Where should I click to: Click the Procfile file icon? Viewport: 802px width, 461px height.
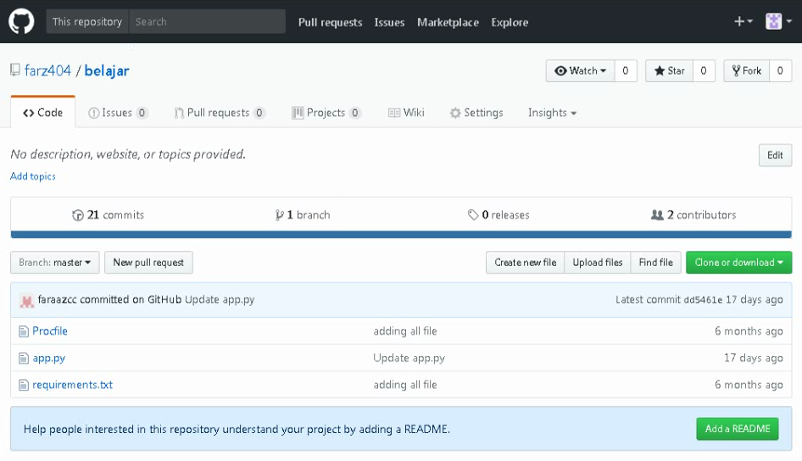[x=25, y=331]
